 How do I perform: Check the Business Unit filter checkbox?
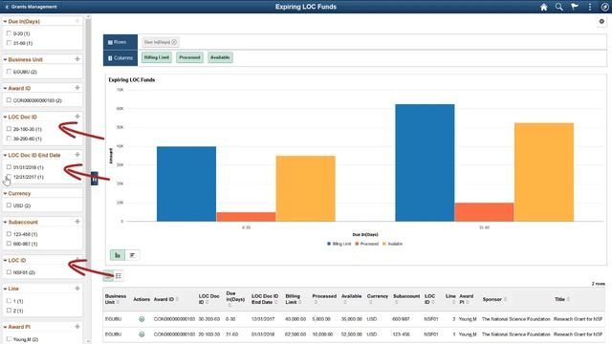pyautogui.click(x=9, y=72)
